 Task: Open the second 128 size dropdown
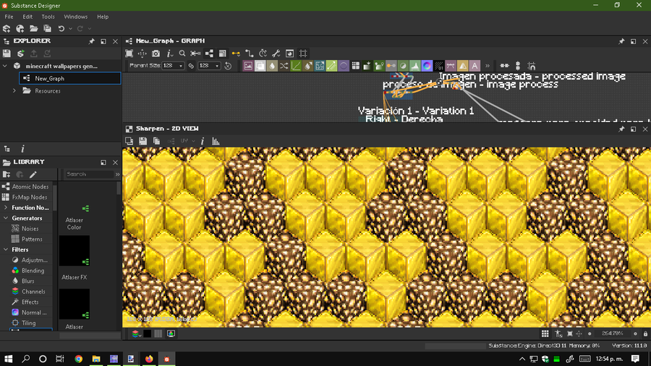pos(209,66)
